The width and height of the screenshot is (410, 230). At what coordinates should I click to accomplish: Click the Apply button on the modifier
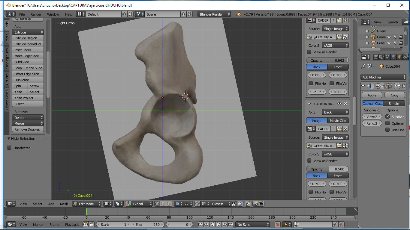[372, 95]
